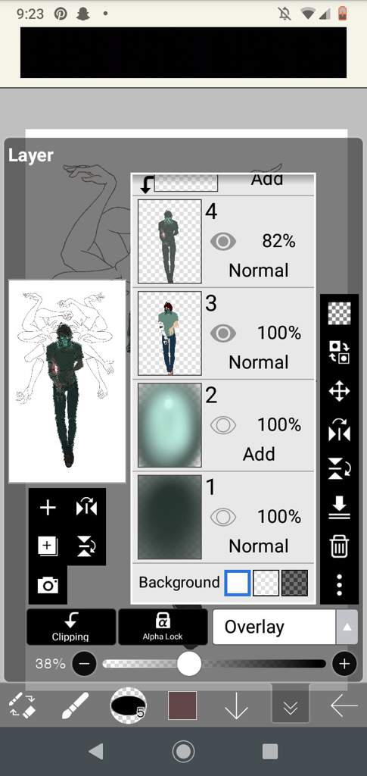Tap the duplicate layer icon

48,546
